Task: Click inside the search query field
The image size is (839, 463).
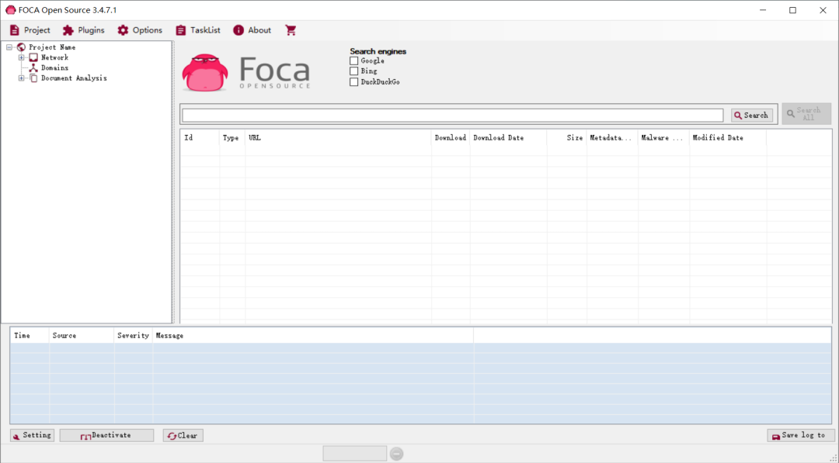Action: click(453, 116)
